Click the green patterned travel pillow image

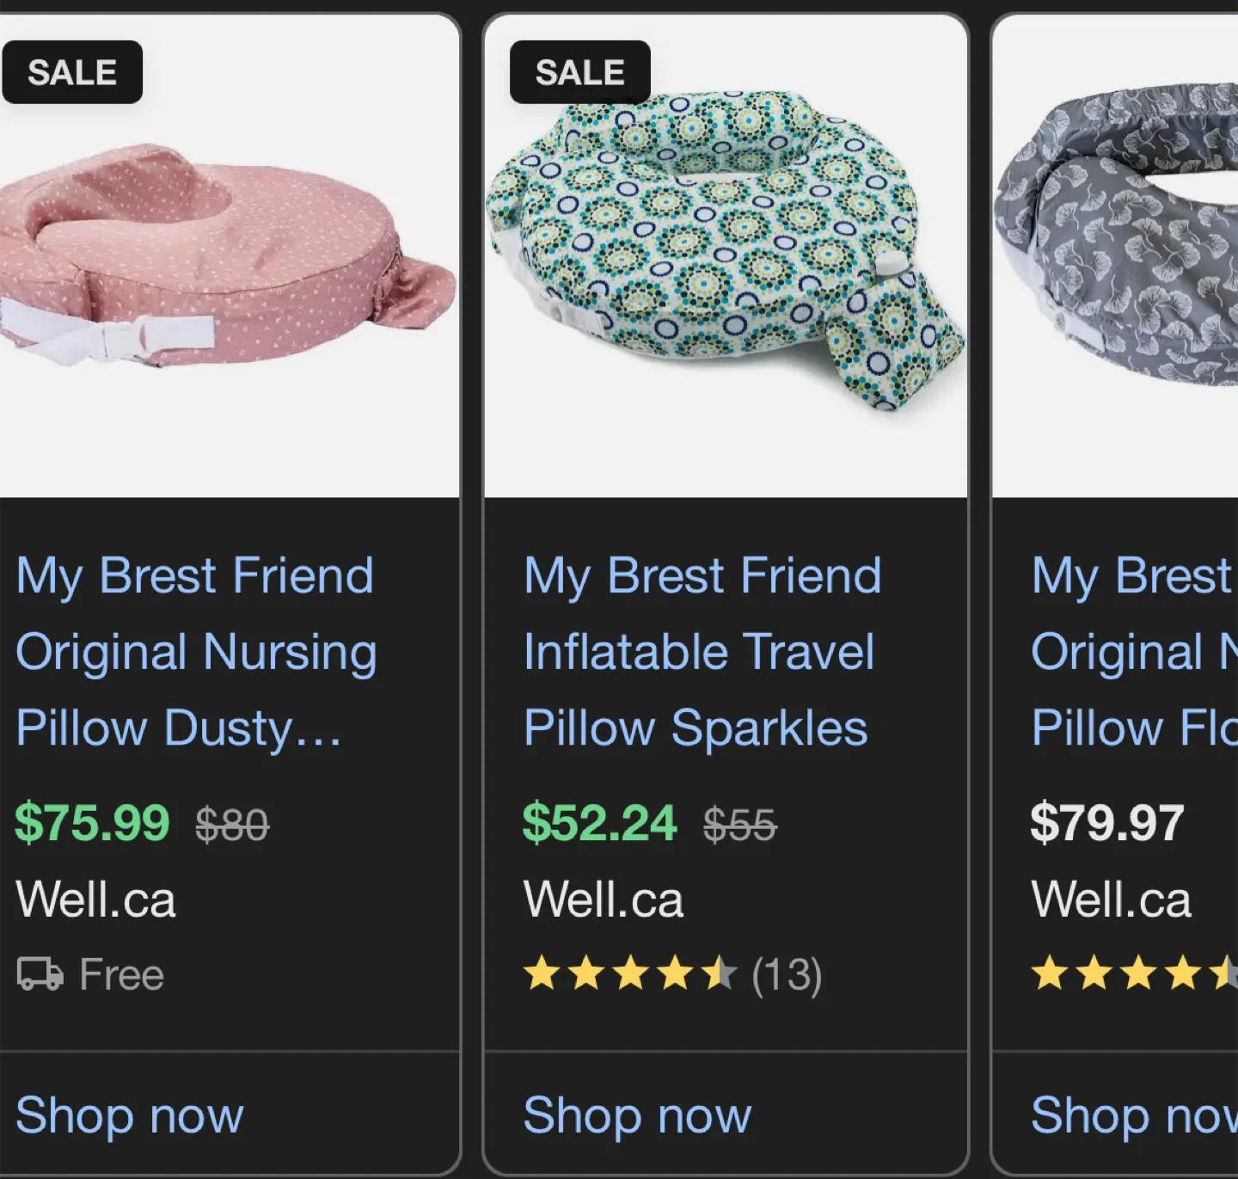coord(726,249)
